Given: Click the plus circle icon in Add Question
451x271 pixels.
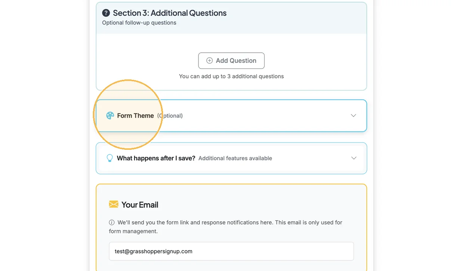Looking at the screenshot, I should pos(210,61).
